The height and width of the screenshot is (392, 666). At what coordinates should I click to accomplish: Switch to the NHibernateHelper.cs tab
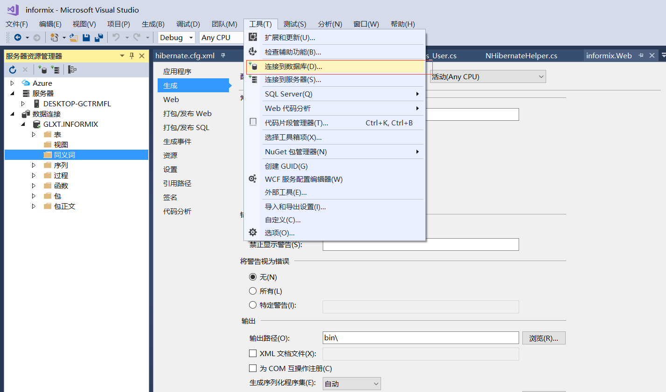coord(521,55)
